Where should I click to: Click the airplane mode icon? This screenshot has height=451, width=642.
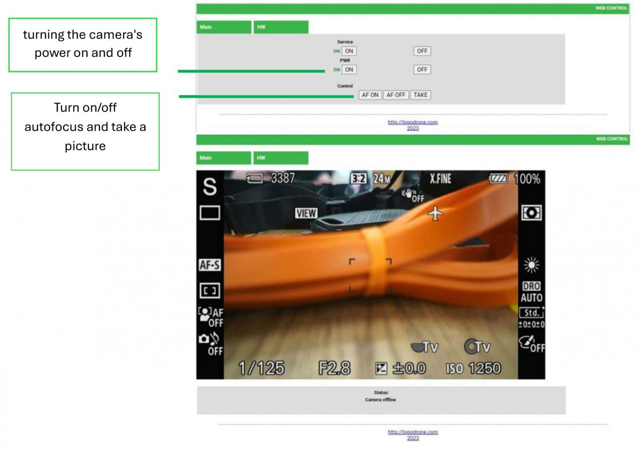[435, 213]
